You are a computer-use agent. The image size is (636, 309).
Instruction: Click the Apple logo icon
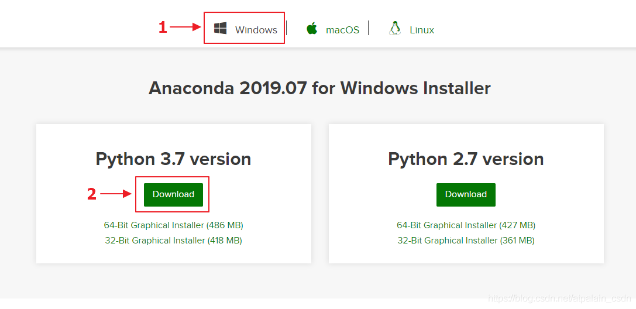311,29
